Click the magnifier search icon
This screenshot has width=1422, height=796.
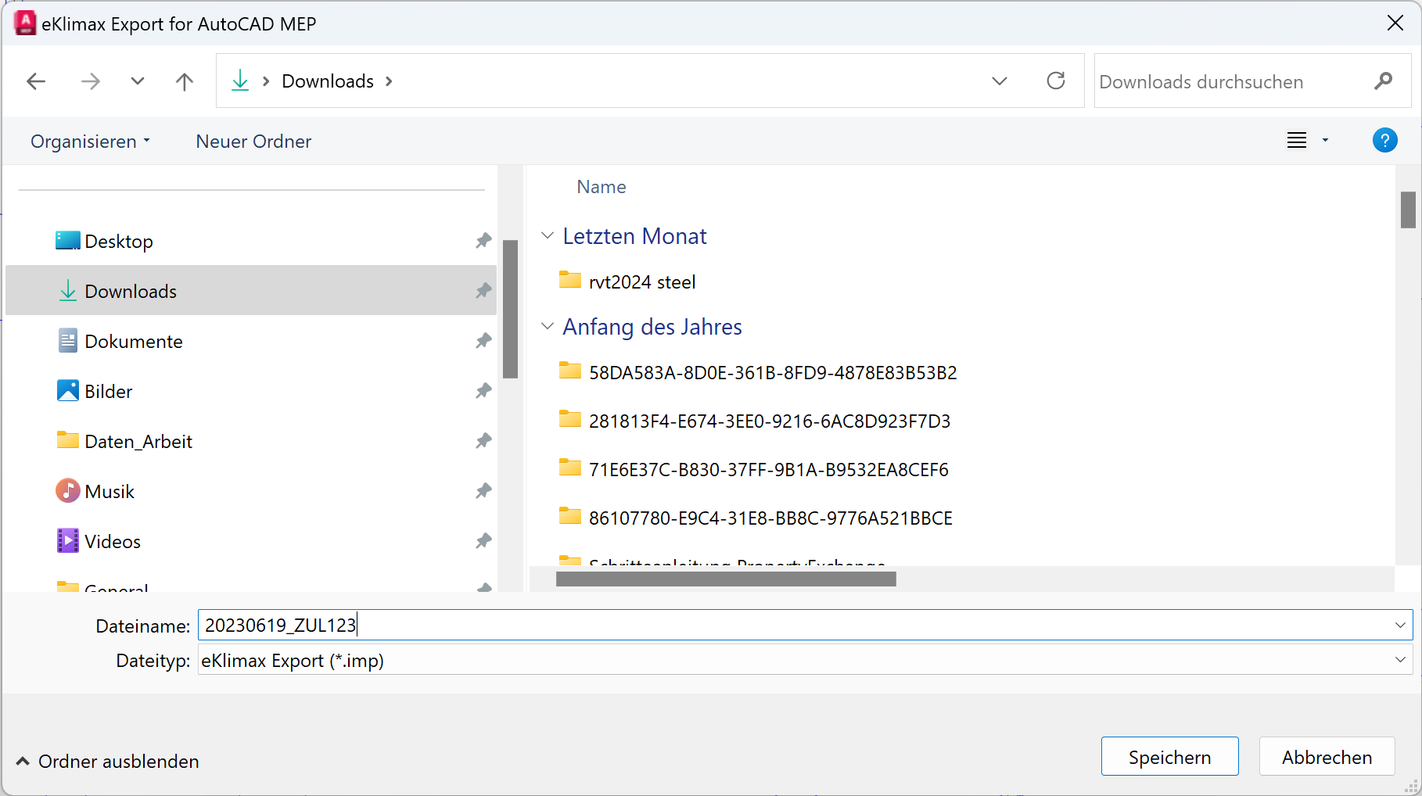(1383, 81)
